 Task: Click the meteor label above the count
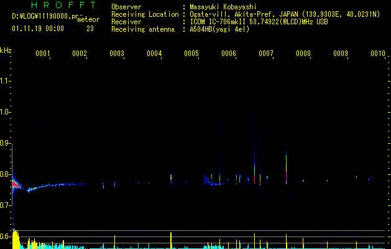point(88,19)
